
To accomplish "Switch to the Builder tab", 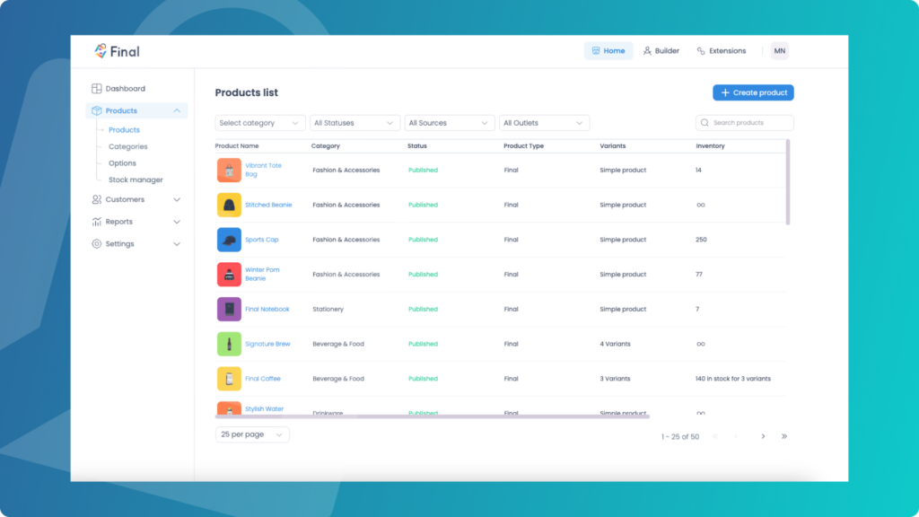I will tap(661, 51).
